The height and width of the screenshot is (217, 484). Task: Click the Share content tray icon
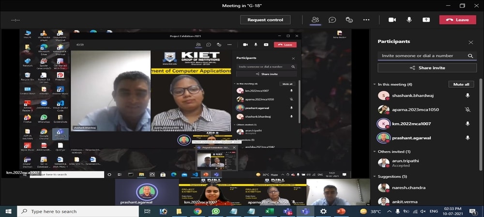[x=426, y=20]
